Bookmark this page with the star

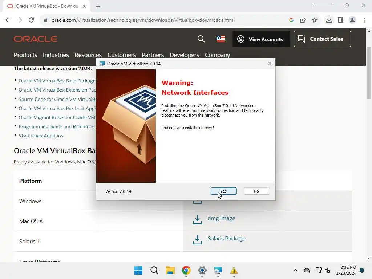(315, 20)
